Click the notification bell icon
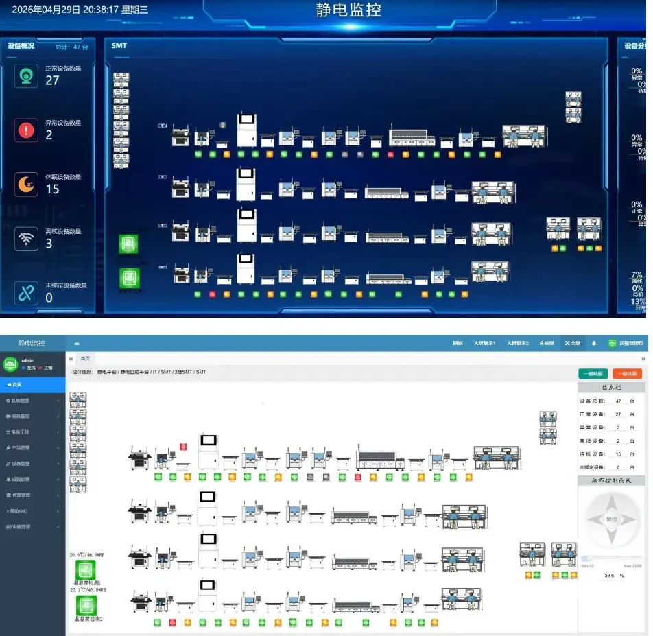The image size is (653, 636). point(594,343)
